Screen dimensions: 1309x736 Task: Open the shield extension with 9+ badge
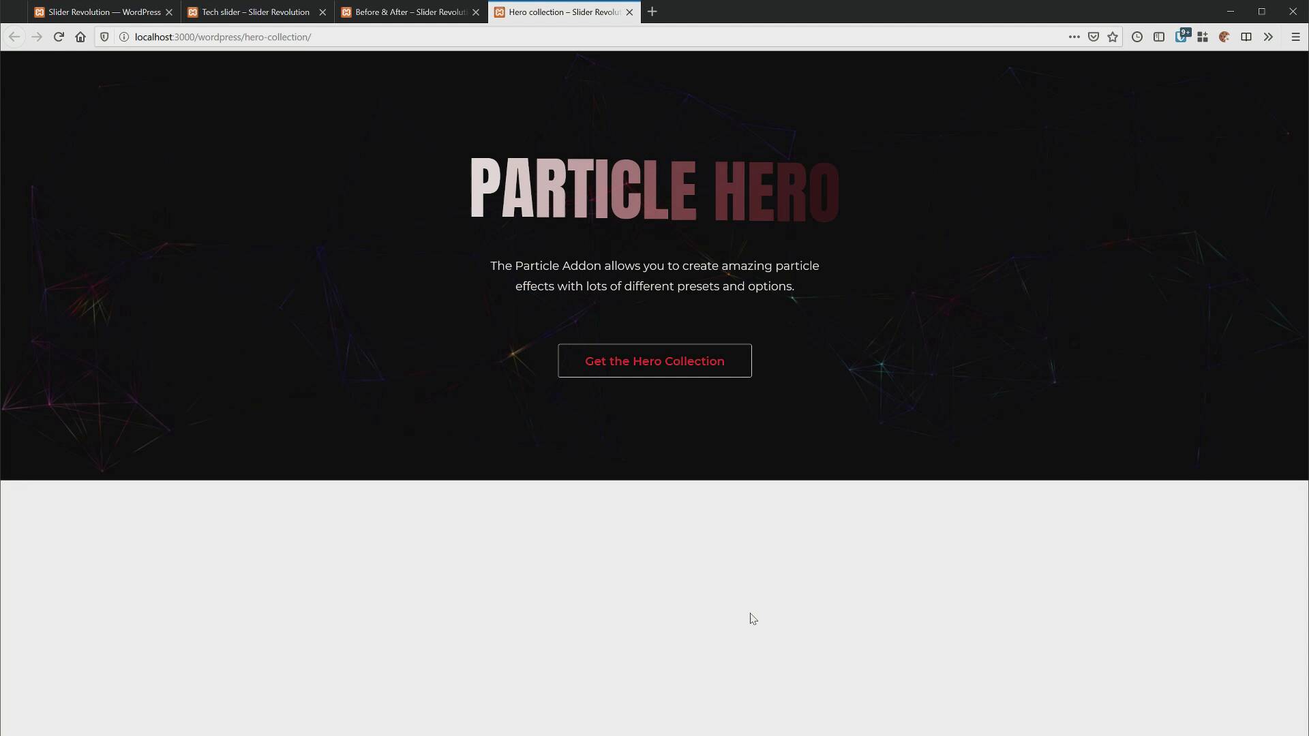1182,37
